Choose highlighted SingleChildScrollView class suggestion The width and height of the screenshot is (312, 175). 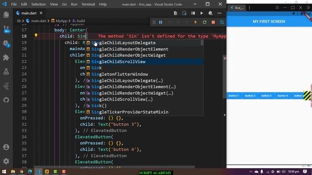[144, 62]
